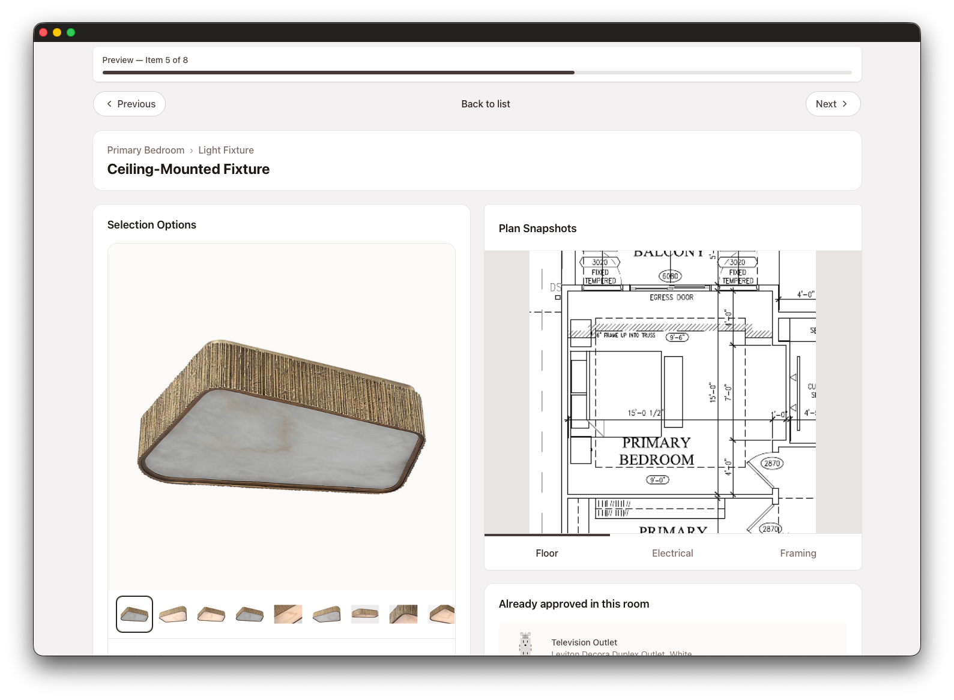Click the 'Preview — Item 5 of 8' label
The height and width of the screenshot is (700, 954).
click(145, 60)
